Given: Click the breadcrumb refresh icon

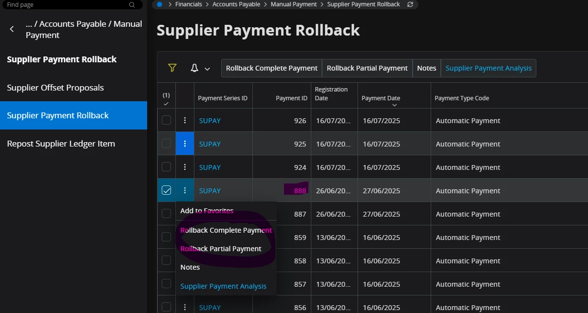Looking at the screenshot, I should point(410,4).
